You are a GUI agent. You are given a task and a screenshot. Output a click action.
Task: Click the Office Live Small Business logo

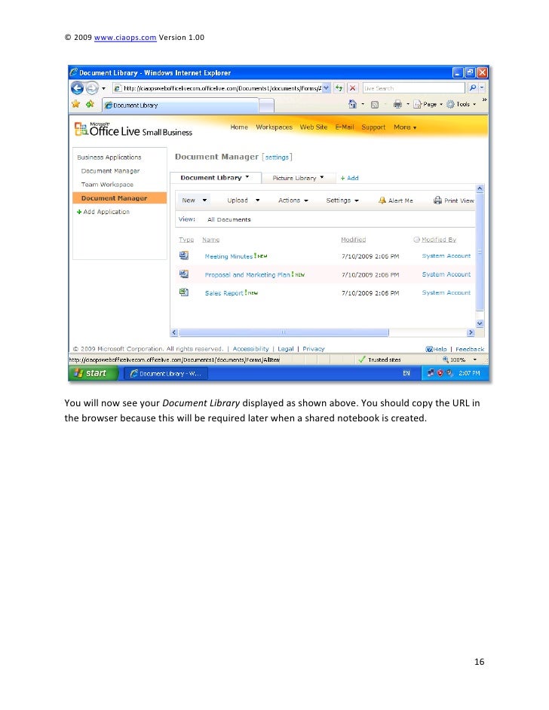point(133,130)
